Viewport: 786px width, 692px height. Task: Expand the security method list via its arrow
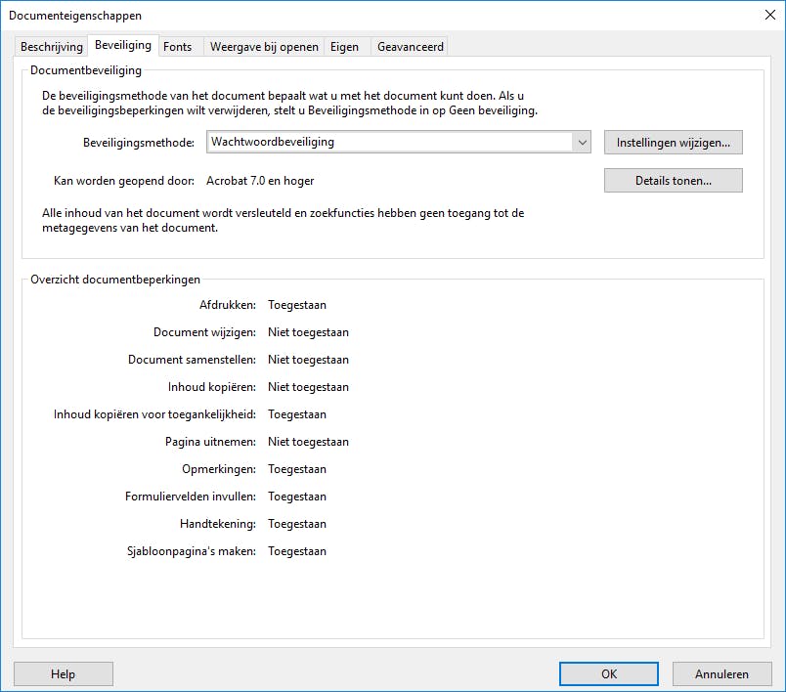(x=583, y=142)
